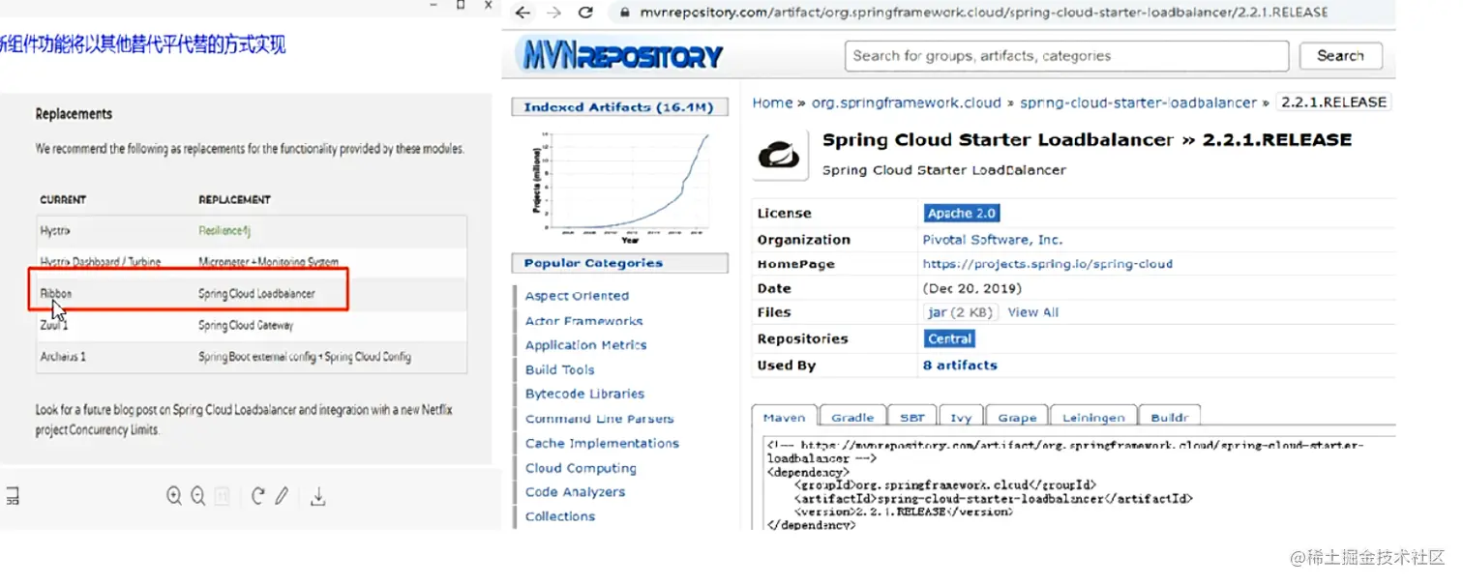Click the Popular Categories header
The image size is (1463, 585).
[x=619, y=263]
